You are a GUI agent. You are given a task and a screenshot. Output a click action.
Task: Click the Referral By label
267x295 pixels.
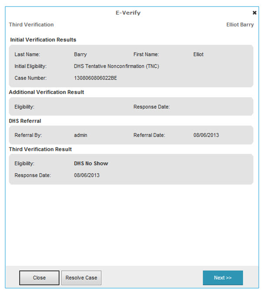click(28, 135)
